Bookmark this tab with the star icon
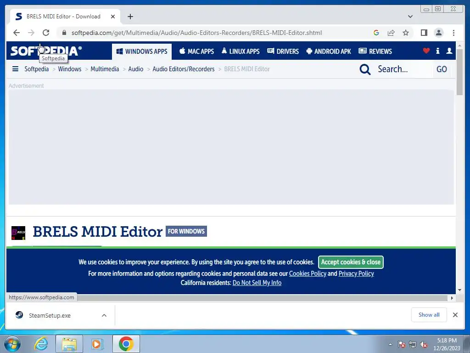Viewport: 470px width, 353px height. (x=406, y=33)
